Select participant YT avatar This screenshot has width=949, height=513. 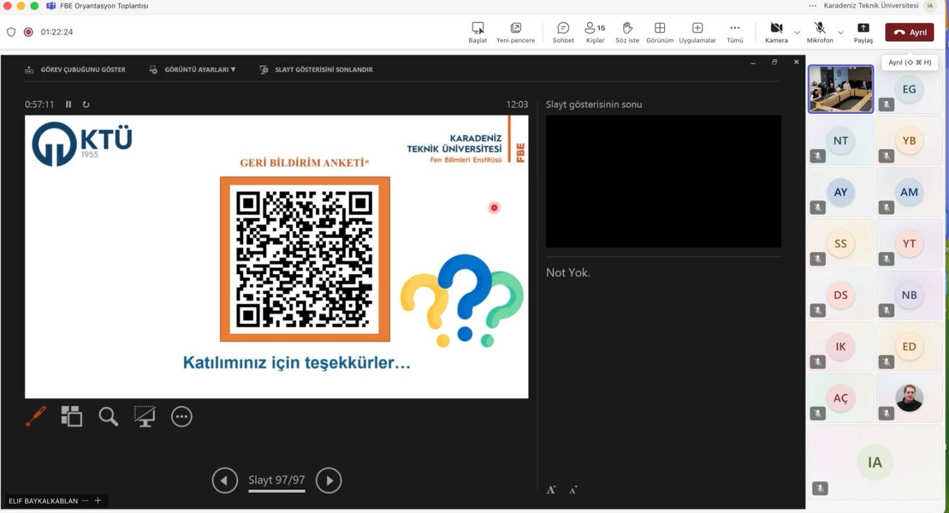[909, 244]
